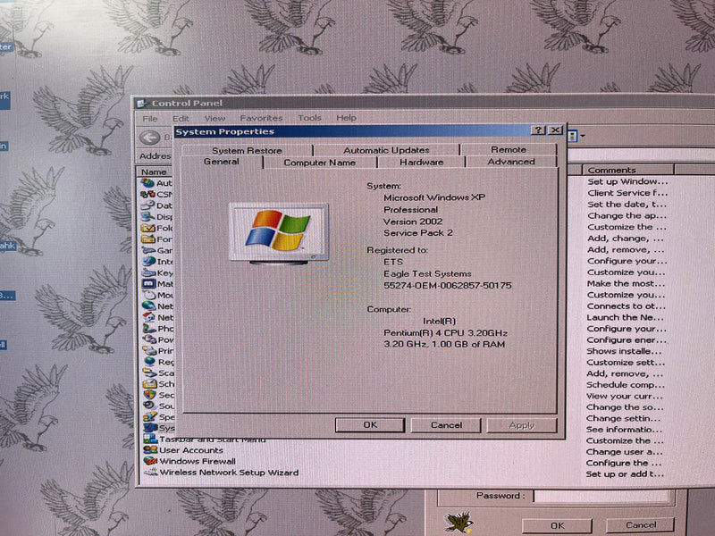
Task: Click the Password input field
Action: click(x=599, y=496)
